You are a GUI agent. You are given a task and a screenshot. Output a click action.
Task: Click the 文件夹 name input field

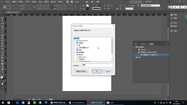pos(97,65)
